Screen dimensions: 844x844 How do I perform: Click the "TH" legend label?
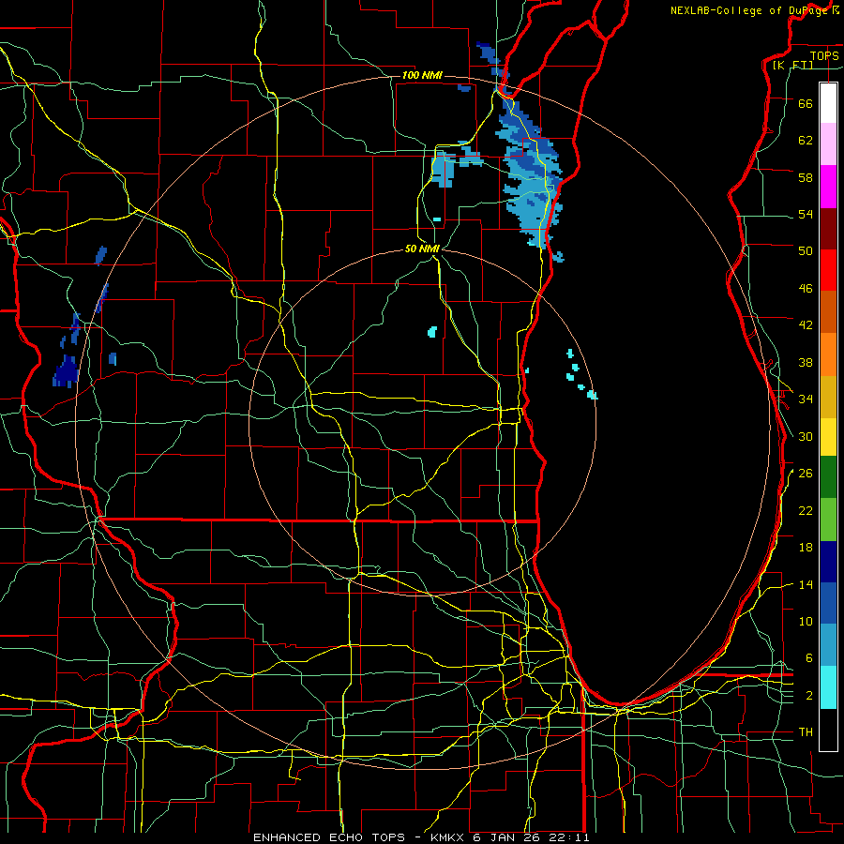[x=806, y=732]
